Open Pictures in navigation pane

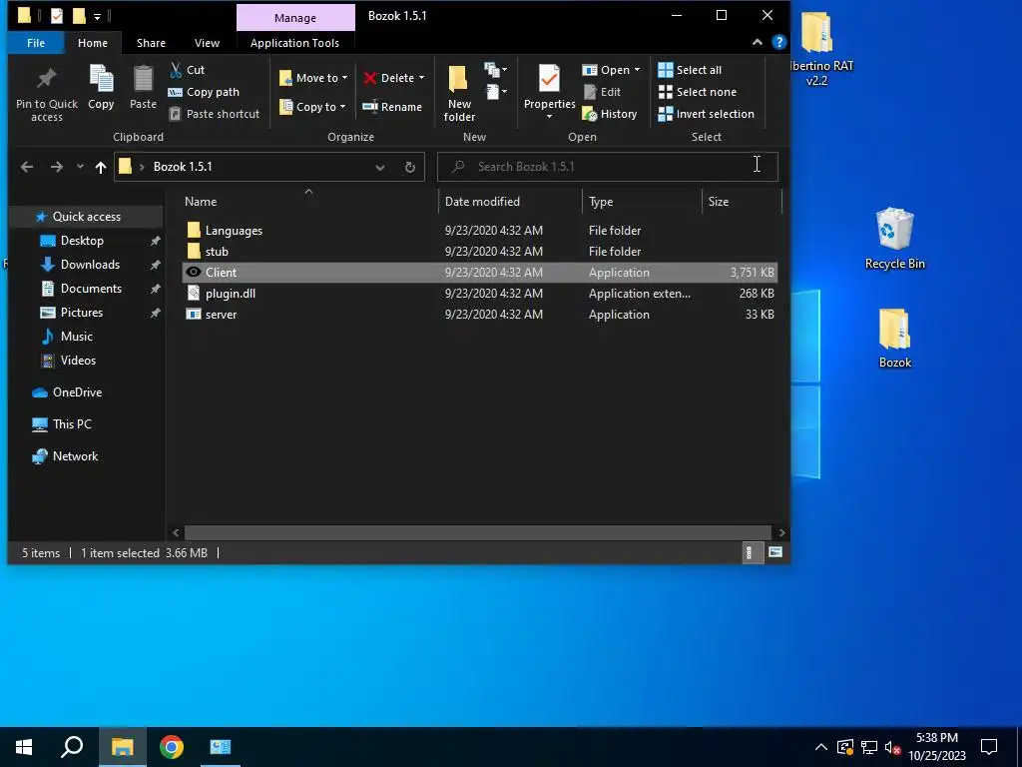(x=82, y=313)
